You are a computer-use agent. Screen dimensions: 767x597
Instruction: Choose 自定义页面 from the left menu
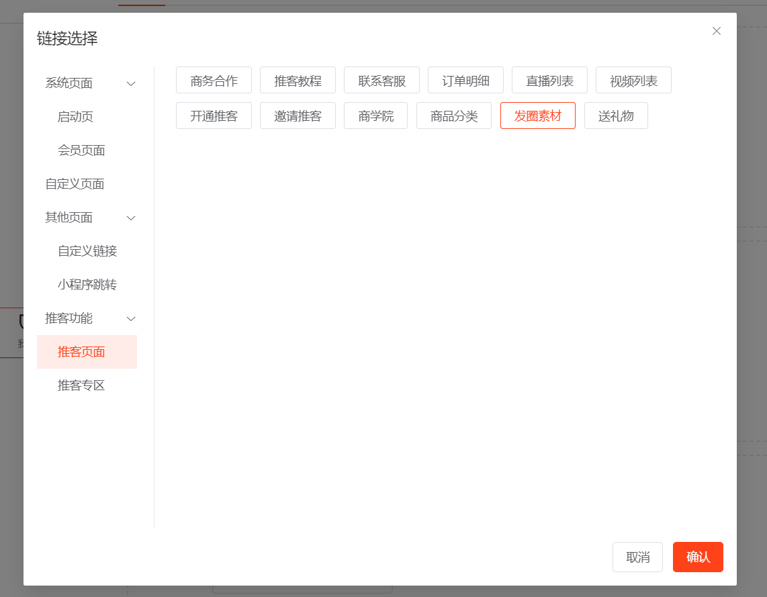click(x=75, y=184)
